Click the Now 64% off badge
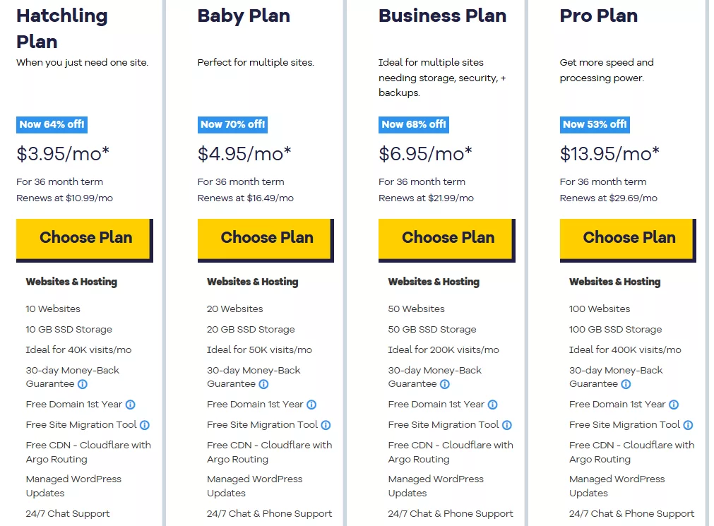 pos(52,124)
